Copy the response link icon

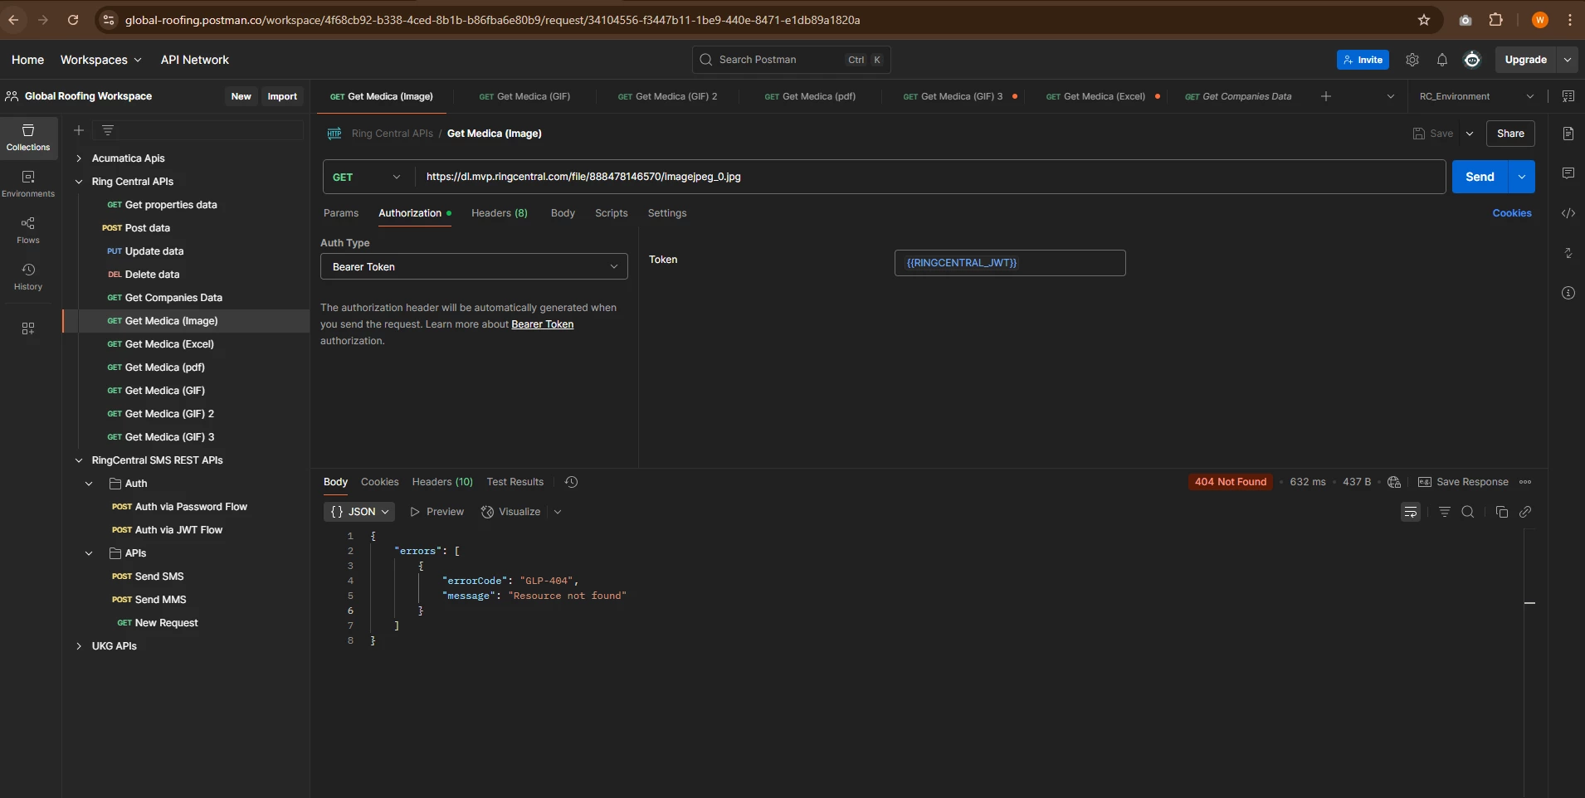coord(1525,512)
